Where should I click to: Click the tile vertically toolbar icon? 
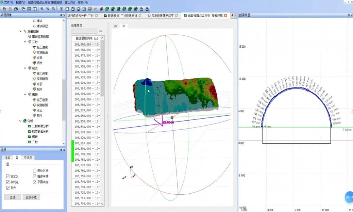click(35, 9)
